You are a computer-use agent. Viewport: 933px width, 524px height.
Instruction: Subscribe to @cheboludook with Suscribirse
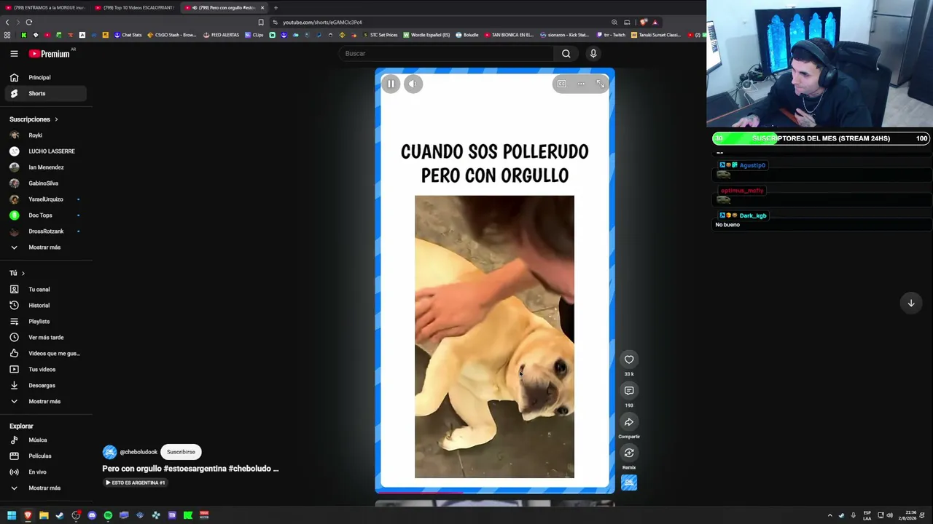(x=181, y=452)
